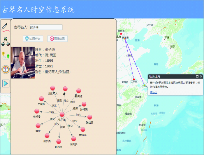Open the 3D cube view tool
204x155 pixels.
pyautogui.click(x=6, y=69)
